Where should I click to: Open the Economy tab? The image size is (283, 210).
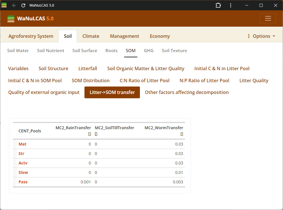pyautogui.click(x=160, y=36)
